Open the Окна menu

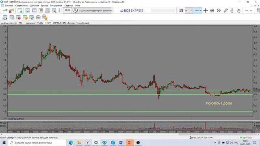(78, 6)
